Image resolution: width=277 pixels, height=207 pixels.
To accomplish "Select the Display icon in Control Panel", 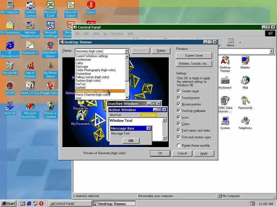I will click(x=245, y=63).
